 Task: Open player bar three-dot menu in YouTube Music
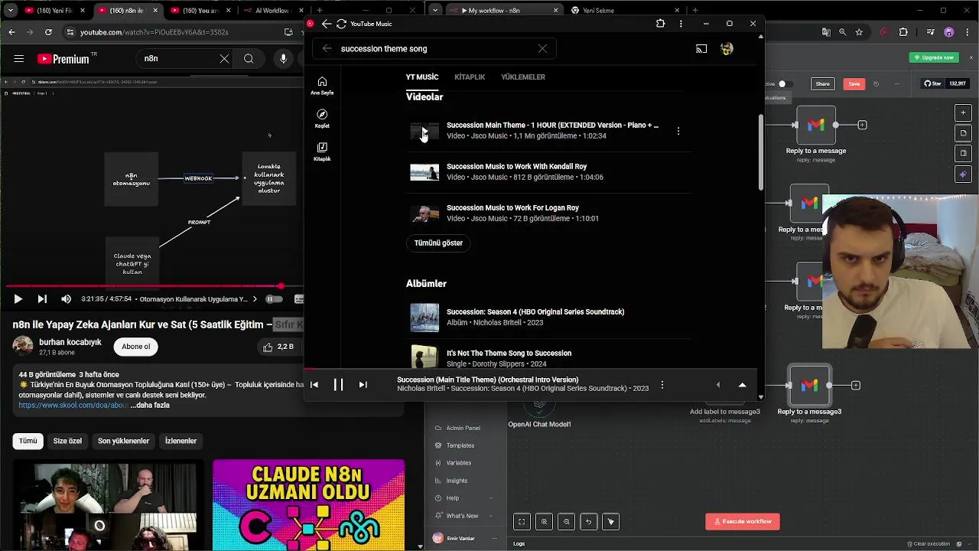pyautogui.click(x=662, y=385)
